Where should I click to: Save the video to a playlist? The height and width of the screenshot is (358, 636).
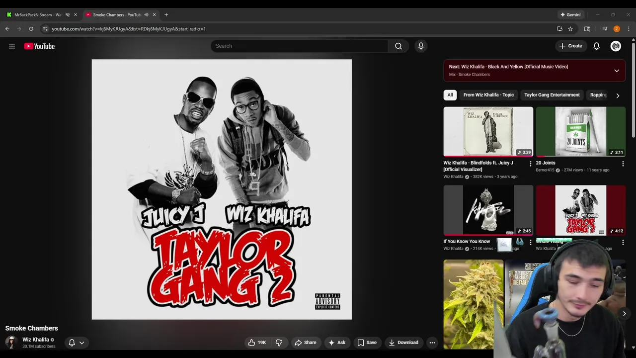click(367, 343)
